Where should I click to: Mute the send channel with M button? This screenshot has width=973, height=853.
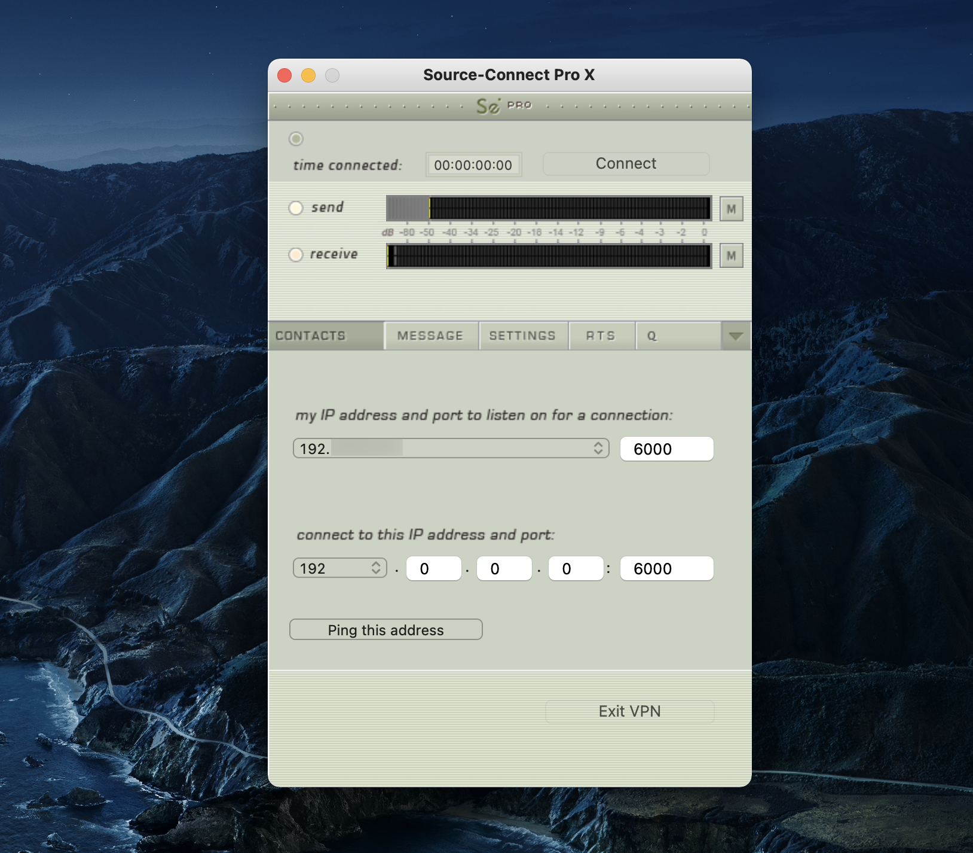pos(731,209)
